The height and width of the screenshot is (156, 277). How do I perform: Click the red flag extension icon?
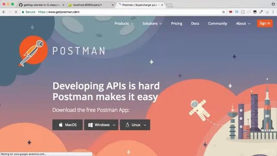point(231,12)
